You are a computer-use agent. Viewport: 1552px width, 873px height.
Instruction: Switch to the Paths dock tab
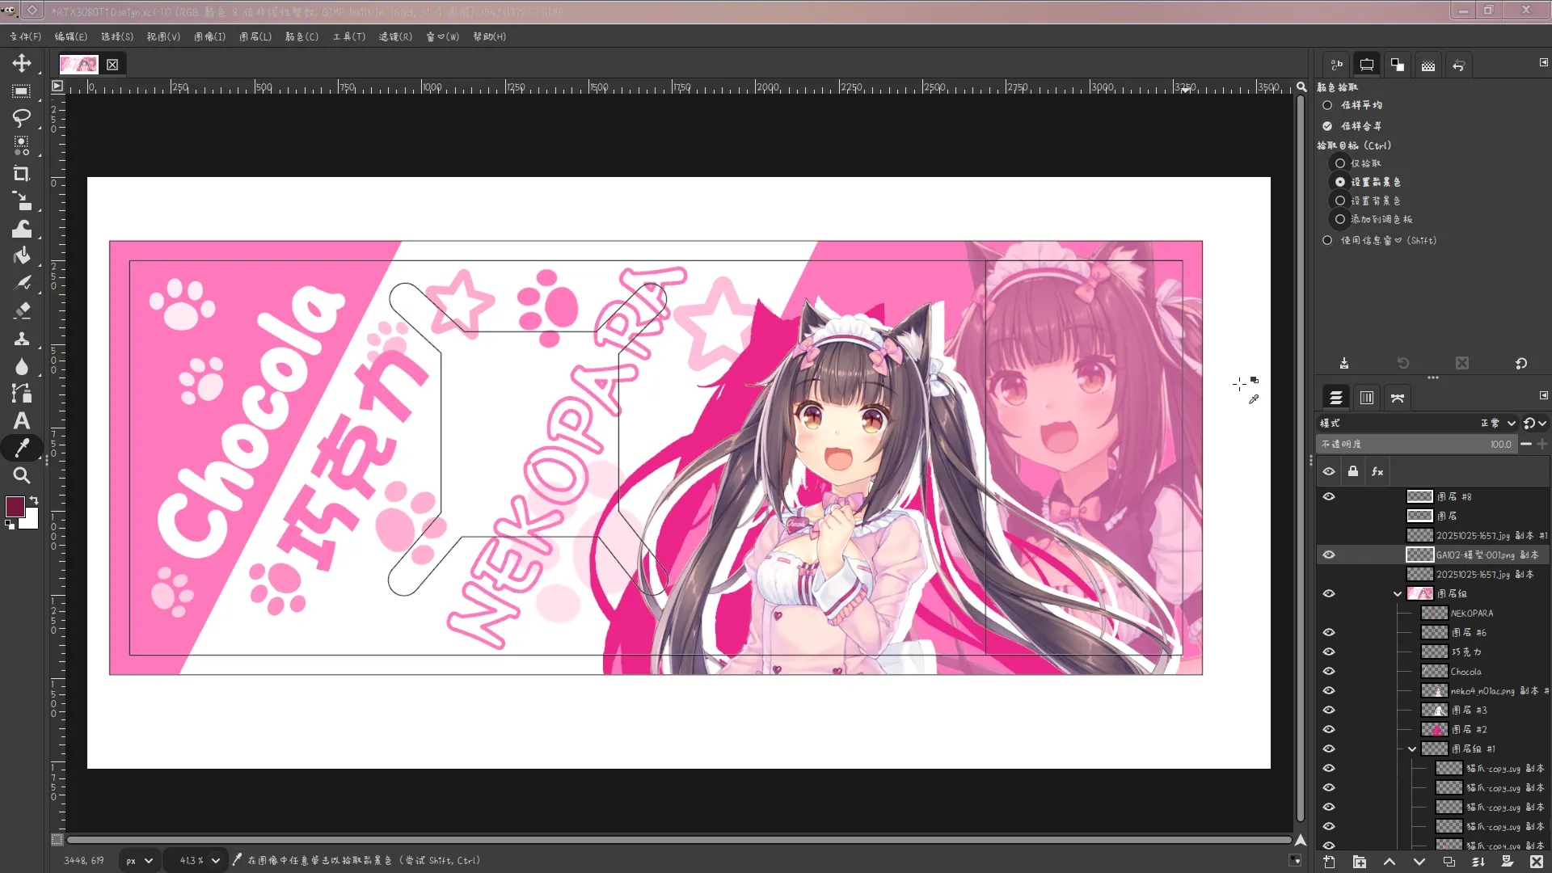tap(1398, 398)
